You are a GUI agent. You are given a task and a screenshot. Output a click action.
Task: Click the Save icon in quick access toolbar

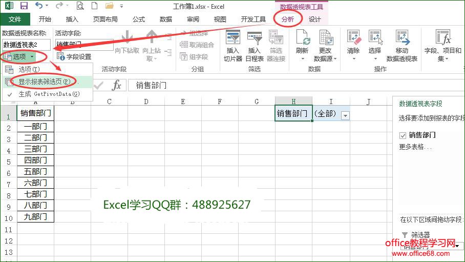24,6
